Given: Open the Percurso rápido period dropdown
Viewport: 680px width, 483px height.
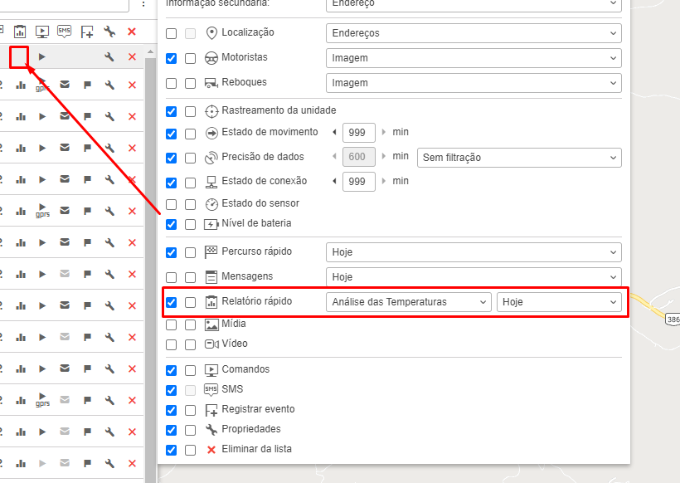Looking at the screenshot, I should [473, 251].
